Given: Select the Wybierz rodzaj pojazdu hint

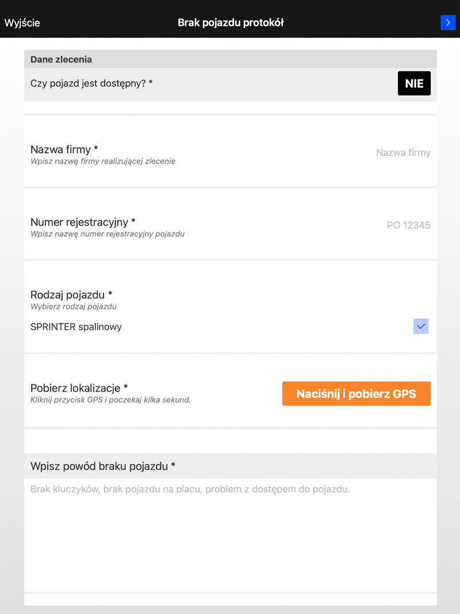Looking at the screenshot, I should coord(74,307).
